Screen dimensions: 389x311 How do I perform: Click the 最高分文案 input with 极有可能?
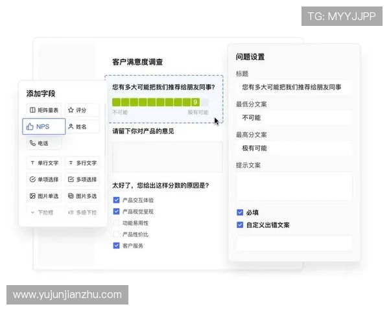coord(294,148)
